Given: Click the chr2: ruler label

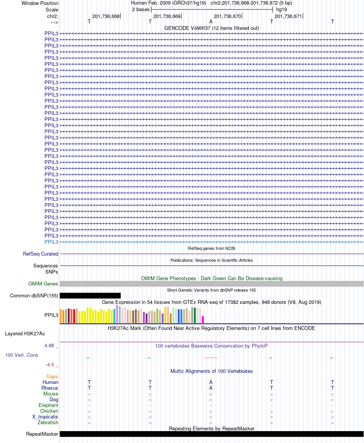Looking at the screenshot, I should coord(52,16).
